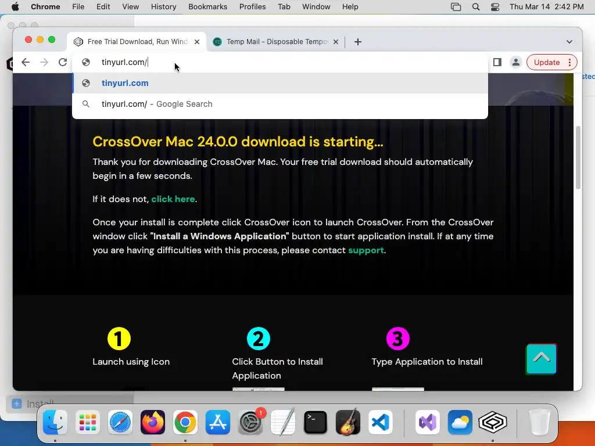Screen dimensions: 595x446
Task: Click the Chrome icon in the Dock
Action: pos(185,422)
